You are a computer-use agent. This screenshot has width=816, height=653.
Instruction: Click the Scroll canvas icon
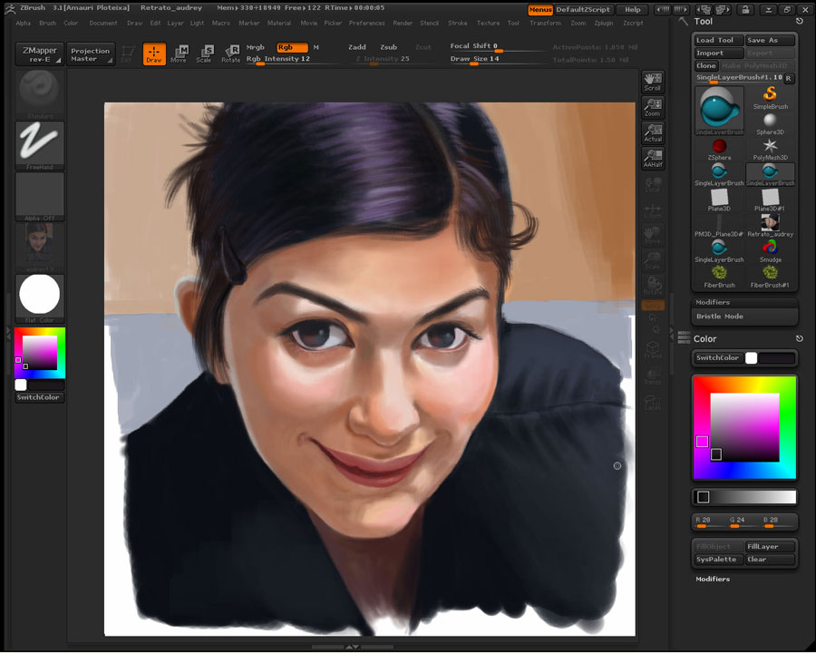[653, 82]
